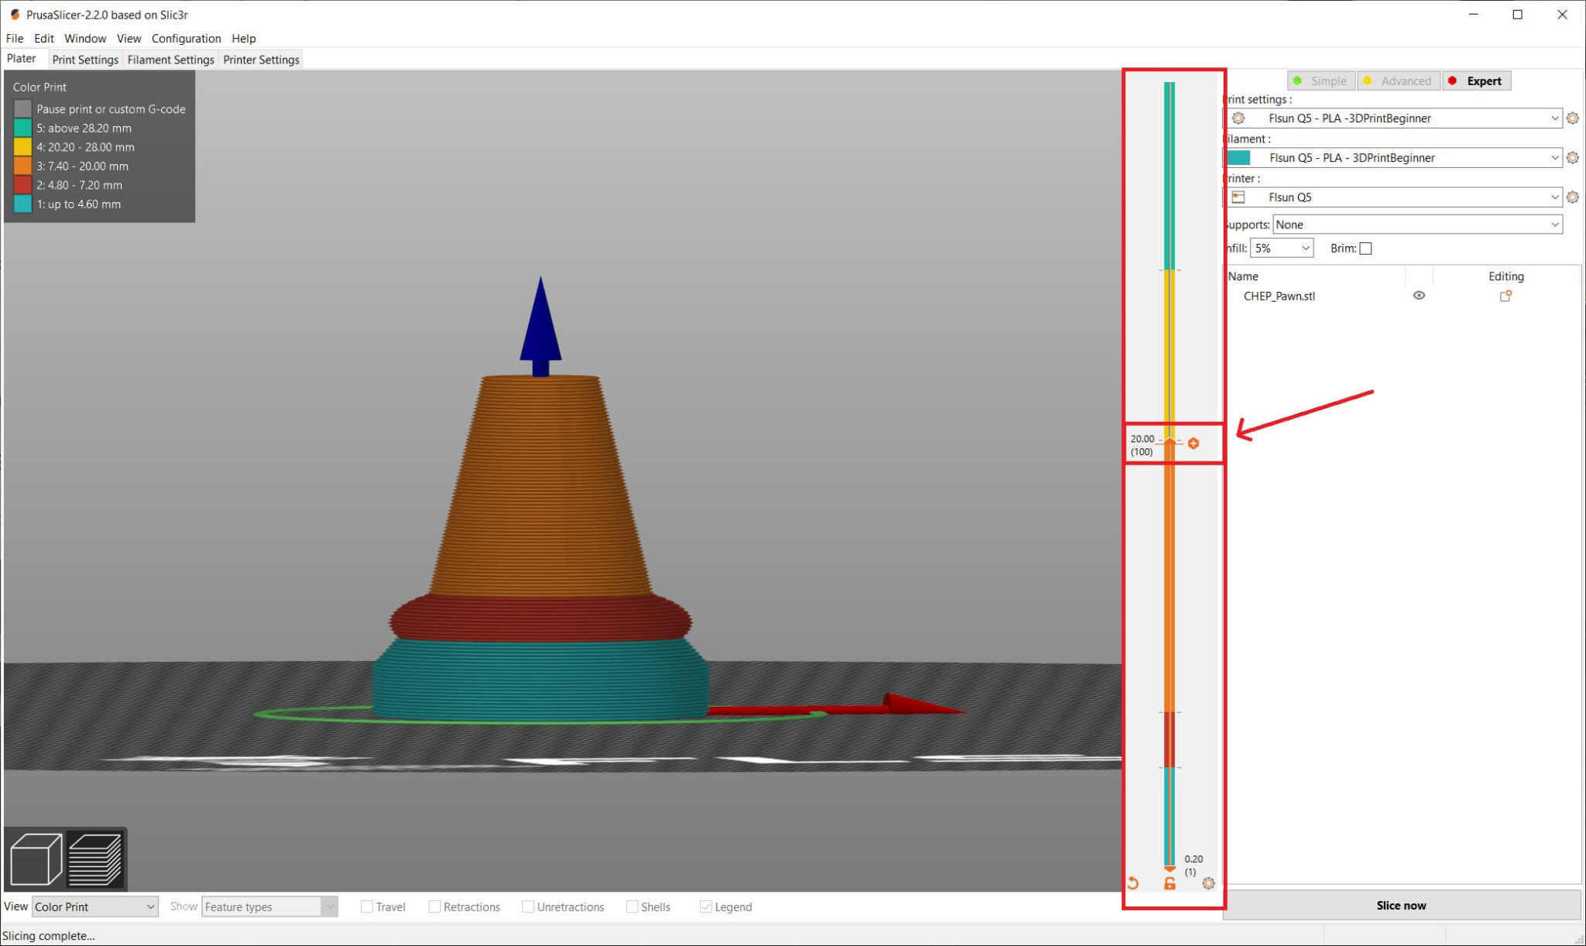
Task: Click the orange revert arrow below the layer slider
Action: 1133,883
